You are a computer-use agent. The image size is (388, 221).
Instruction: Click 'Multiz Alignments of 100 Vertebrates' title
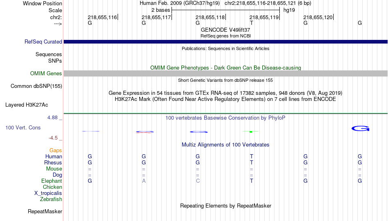click(225, 145)
